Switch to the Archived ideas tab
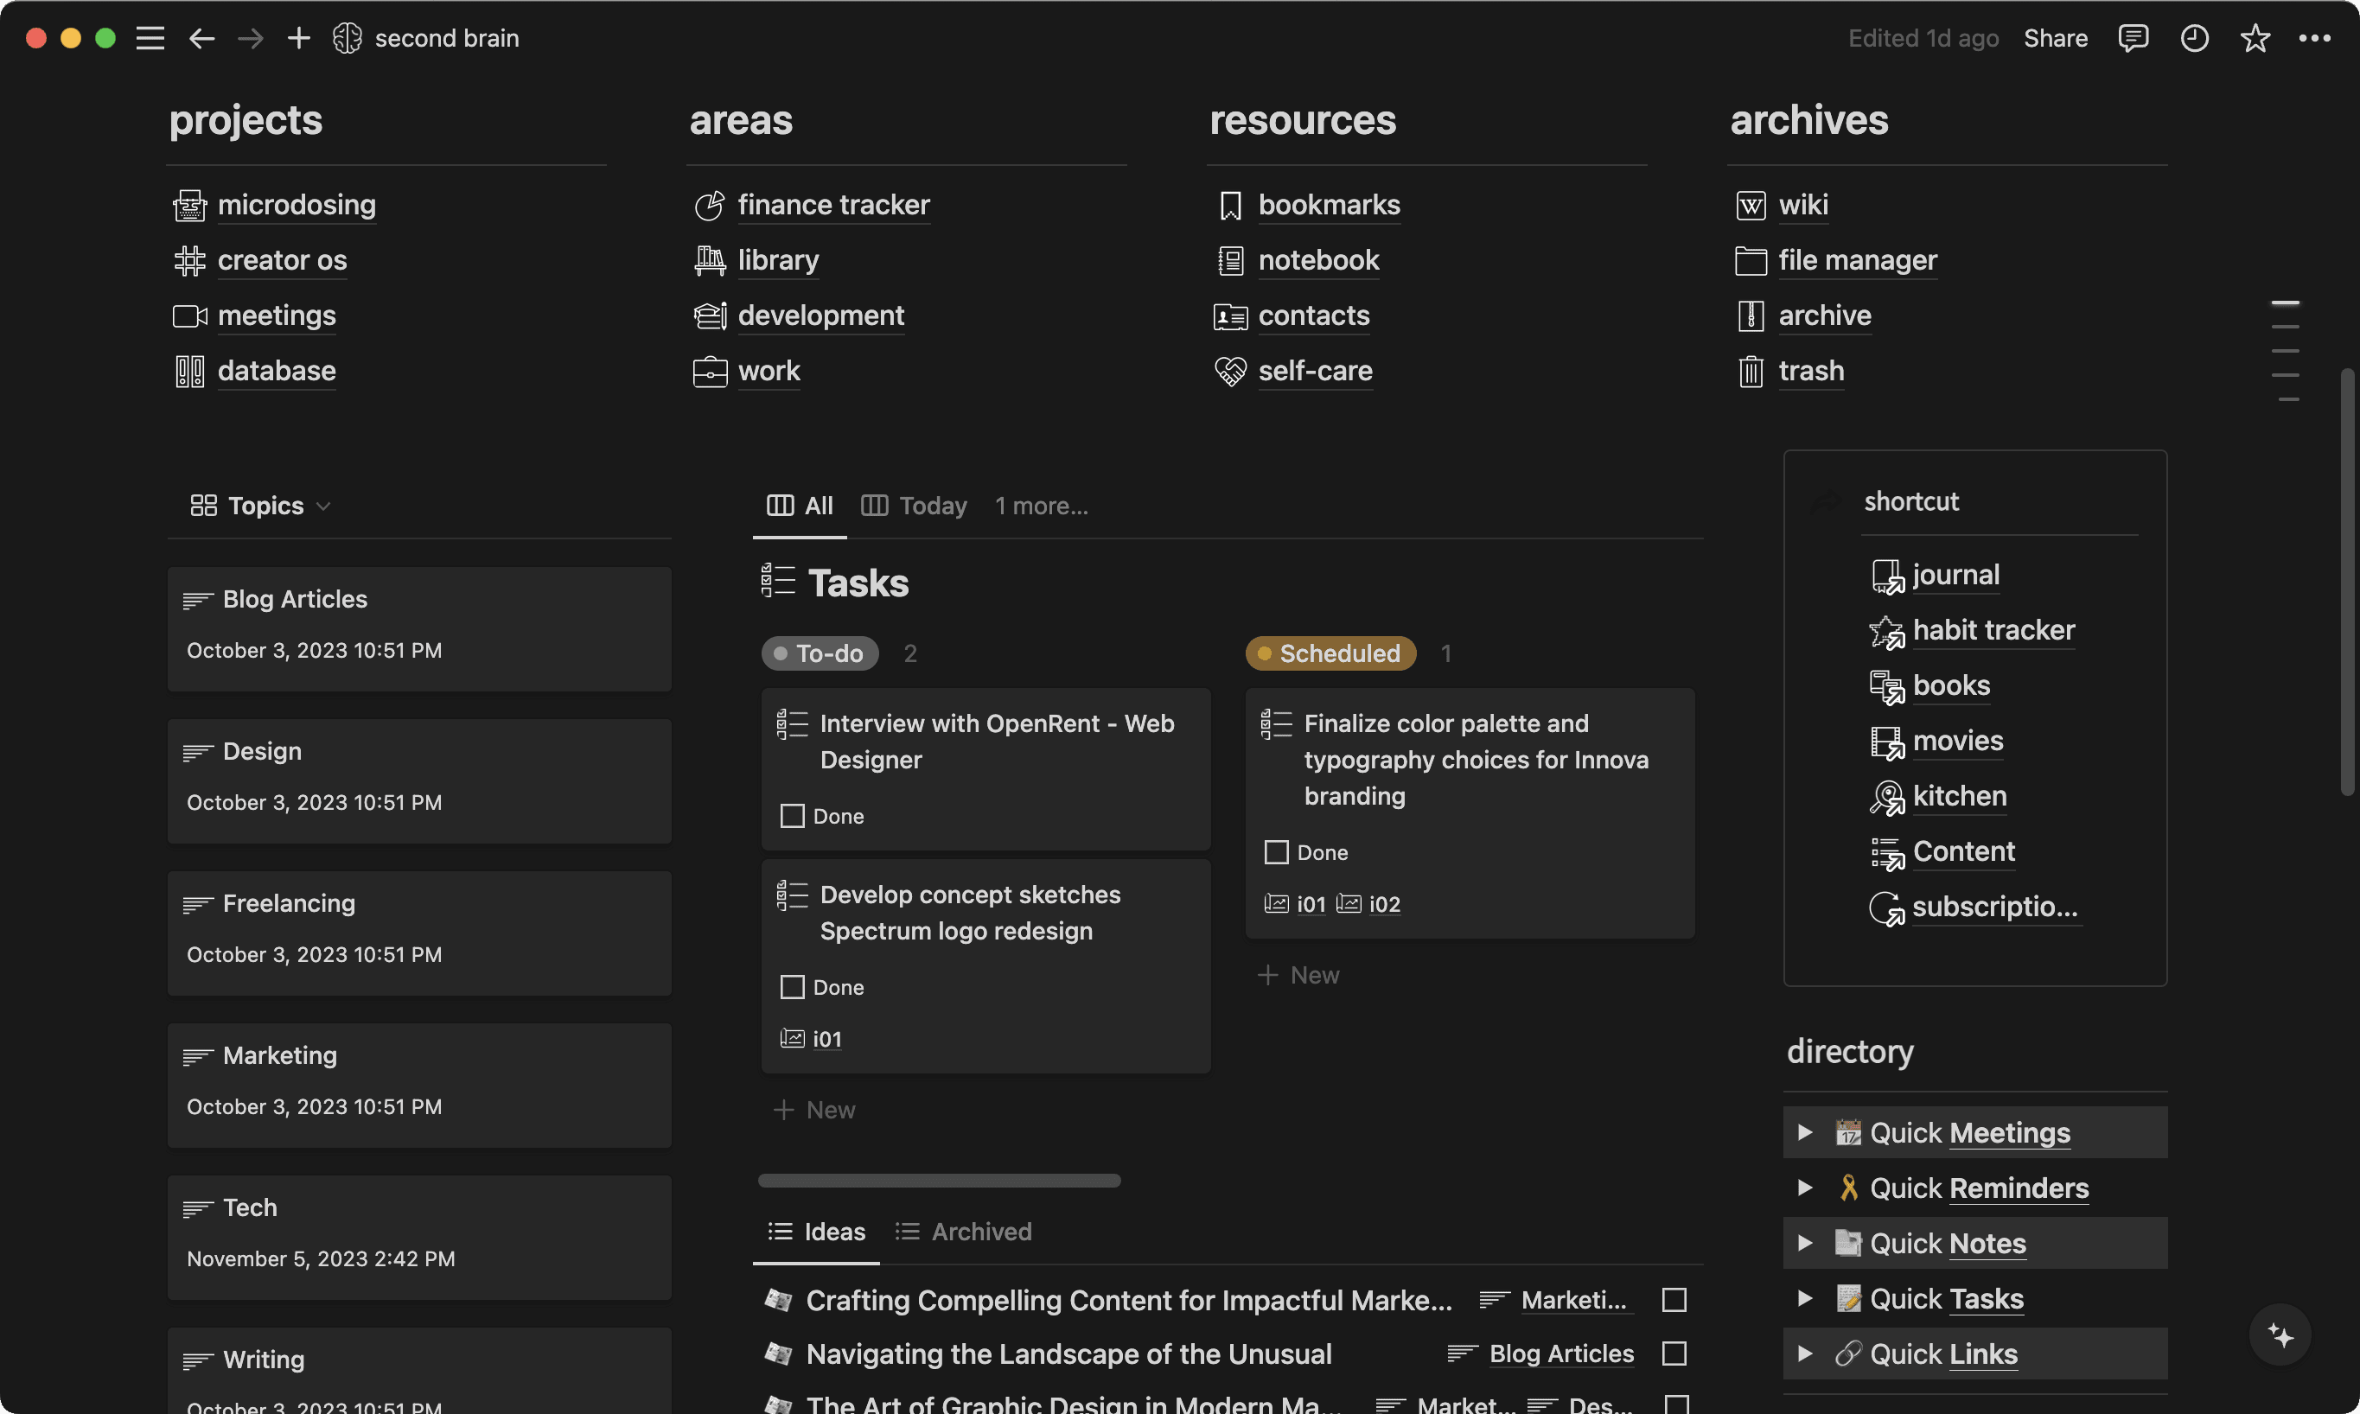 (x=963, y=1232)
